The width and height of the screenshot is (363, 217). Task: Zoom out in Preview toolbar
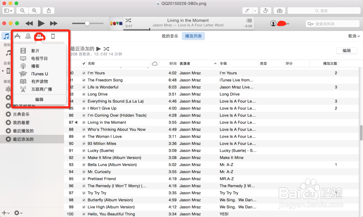pyautogui.click(x=22, y=11)
